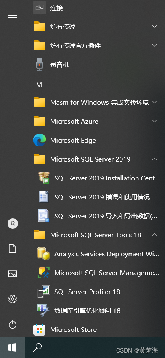Launch Microsoft SQL Server Management Studio icon
This screenshot has height=358, width=165.
coord(44,273)
